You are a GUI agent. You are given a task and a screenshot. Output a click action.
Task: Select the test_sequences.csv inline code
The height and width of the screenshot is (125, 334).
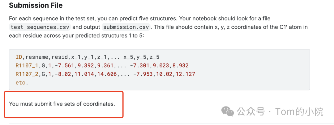[40, 27]
